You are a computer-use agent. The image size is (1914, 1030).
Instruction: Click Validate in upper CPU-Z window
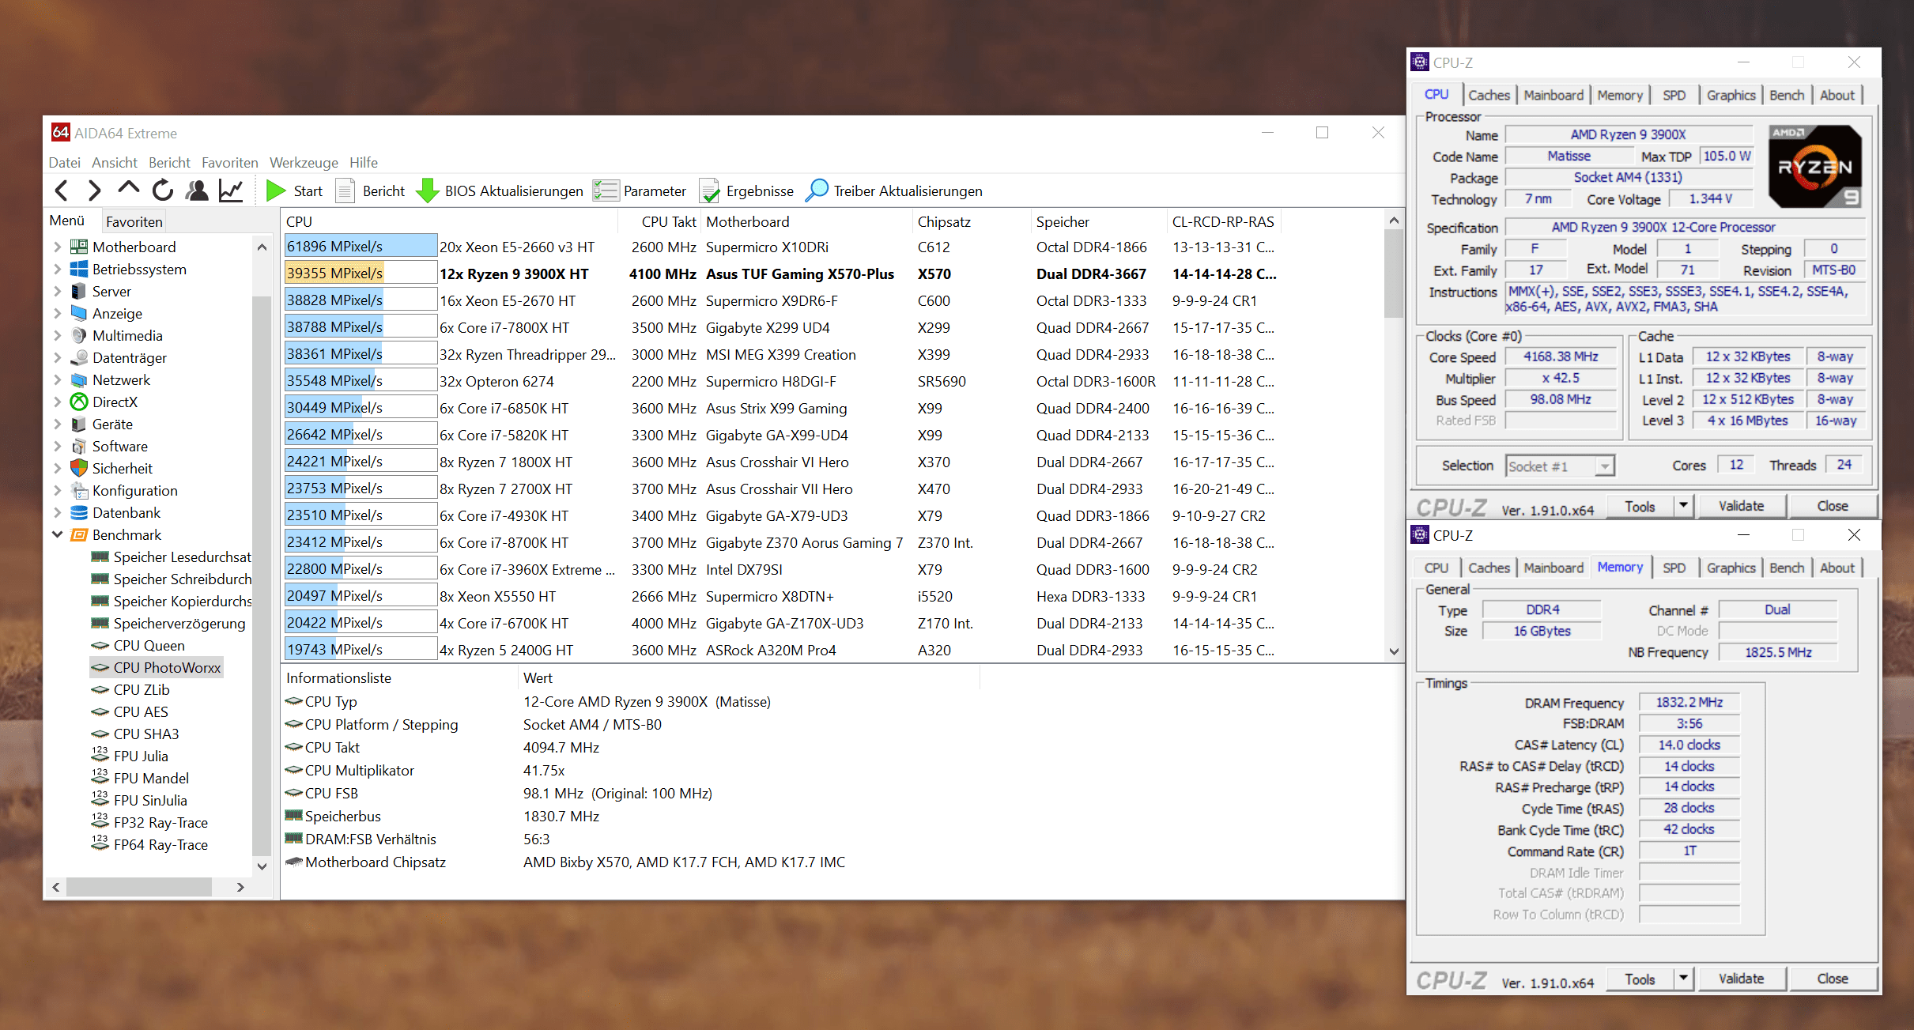tap(1741, 506)
